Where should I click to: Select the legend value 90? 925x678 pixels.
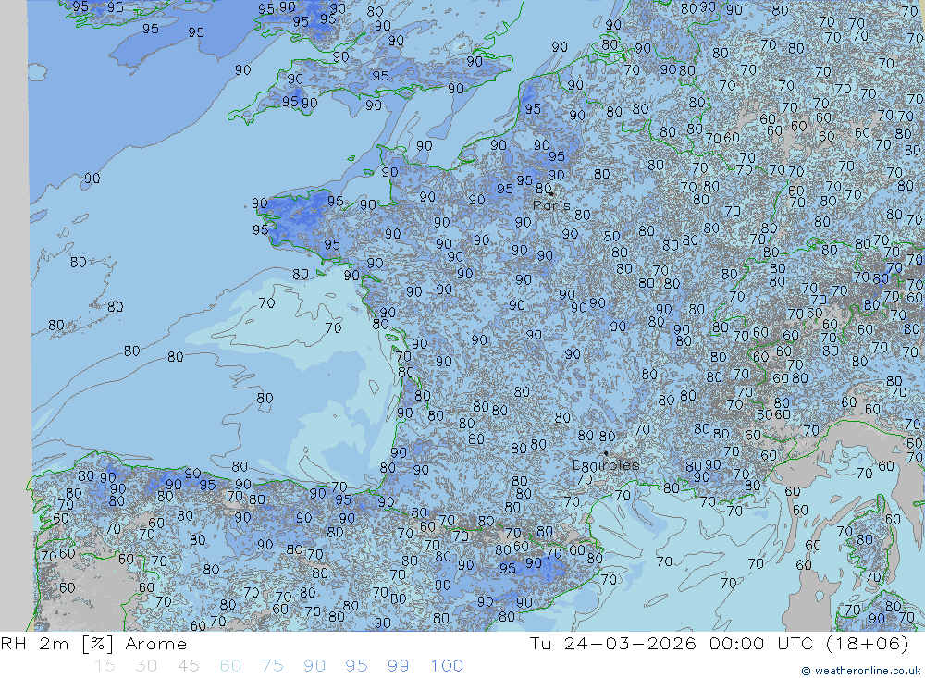(x=314, y=666)
